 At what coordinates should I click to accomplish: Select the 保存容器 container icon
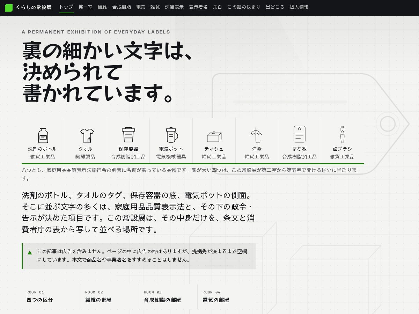(128, 135)
